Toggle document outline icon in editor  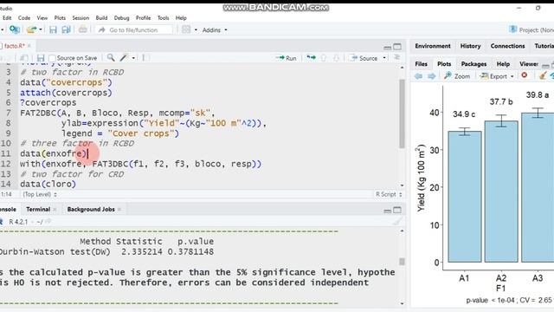tap(396, 58)
